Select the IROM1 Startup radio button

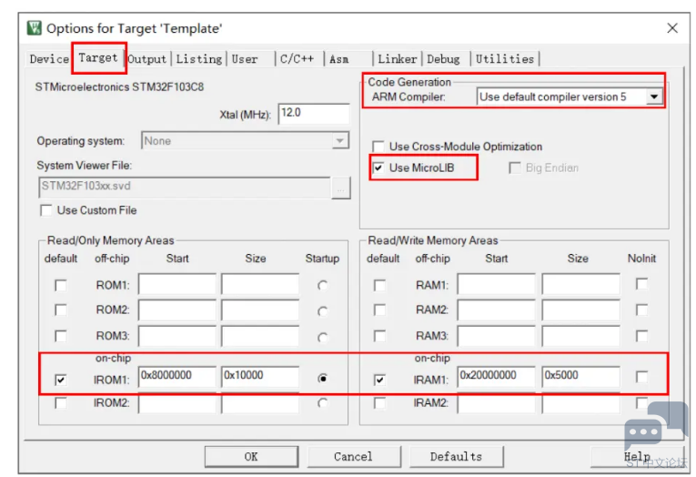pos(323,379)
